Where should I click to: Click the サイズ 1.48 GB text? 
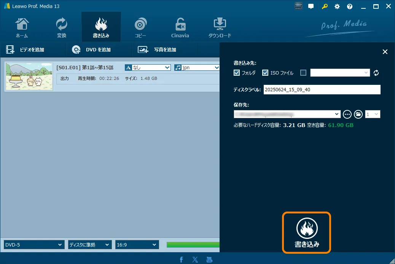(x=141, y=78)
